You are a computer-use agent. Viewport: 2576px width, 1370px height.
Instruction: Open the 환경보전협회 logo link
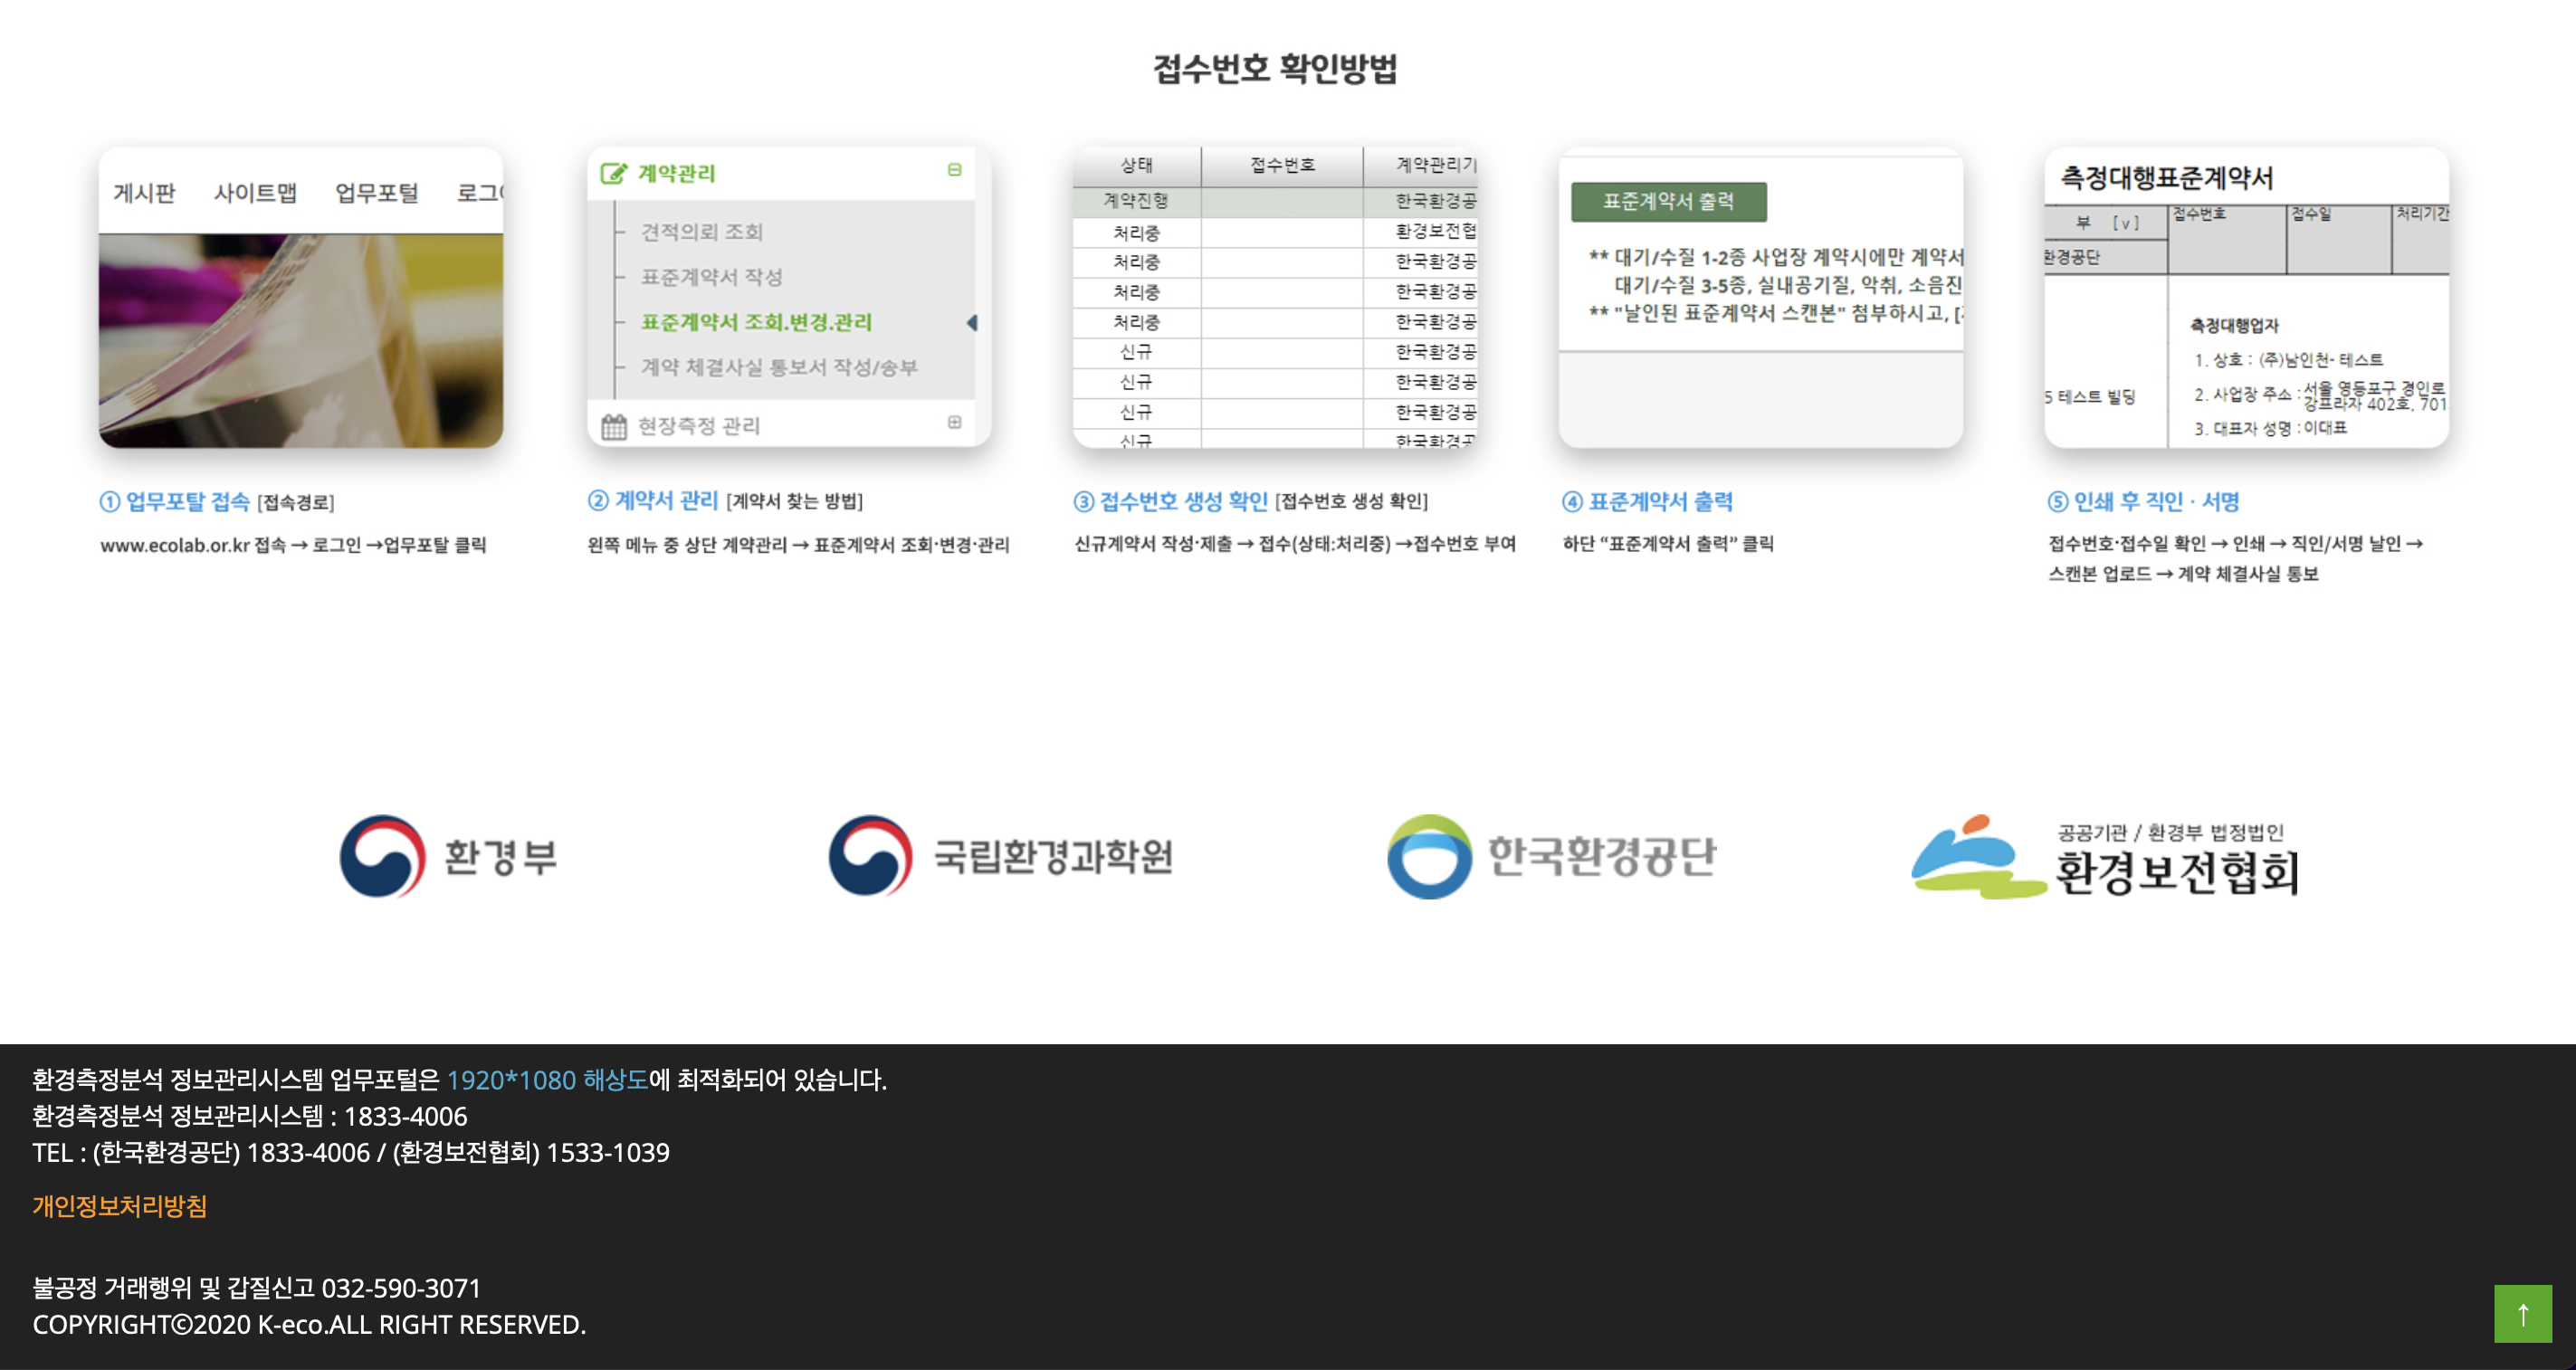pos(2104,857)
